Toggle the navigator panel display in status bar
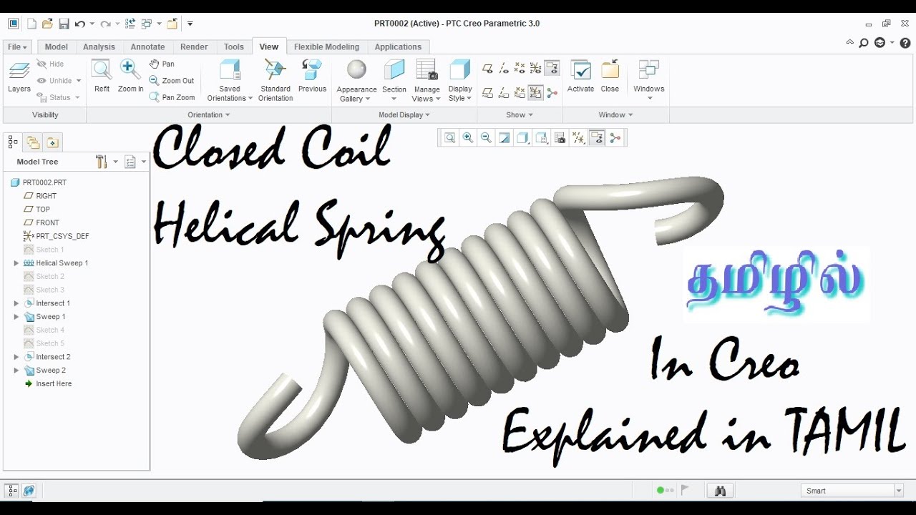 [12, 491]
